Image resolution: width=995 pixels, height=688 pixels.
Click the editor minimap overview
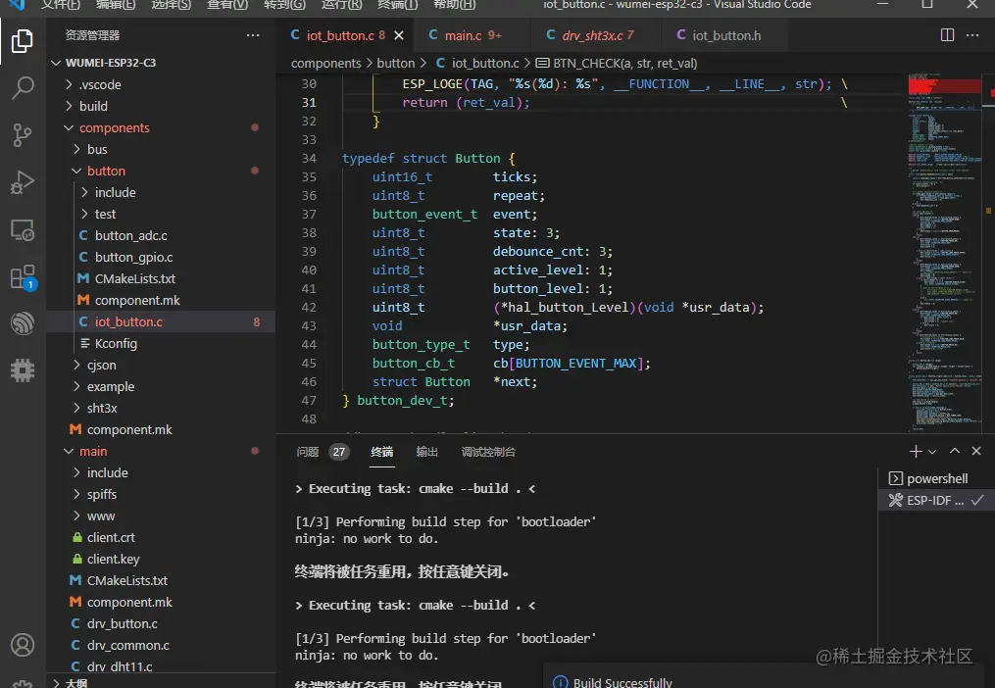click(x=944, y=253)
